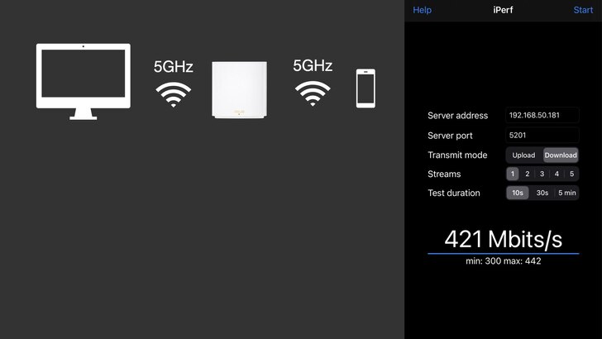Click the right 5GHz Wi-Fi signal icon
Image resolution: width=602 pixels, height=339 pixels.
[x=313, y=93]
